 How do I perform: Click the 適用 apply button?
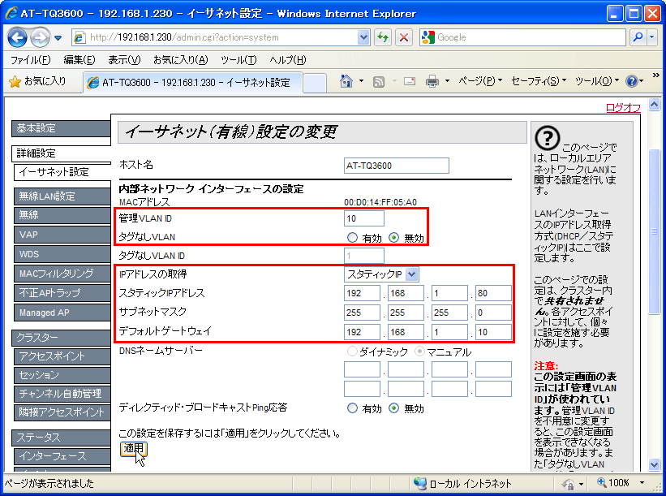(133, 448)
